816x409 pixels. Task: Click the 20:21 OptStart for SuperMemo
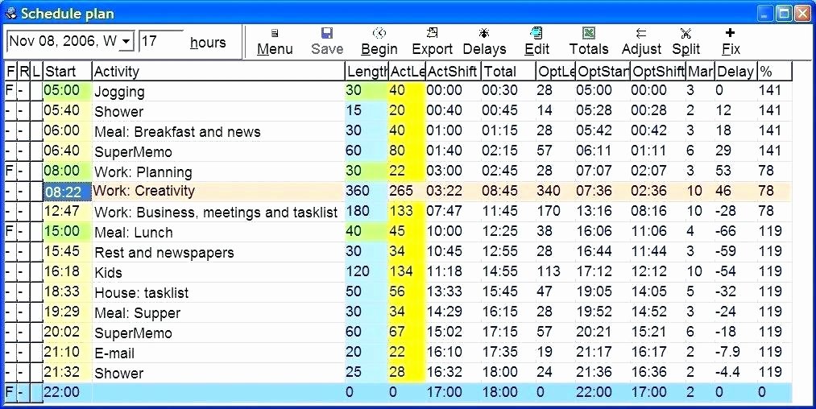(603, 332)
